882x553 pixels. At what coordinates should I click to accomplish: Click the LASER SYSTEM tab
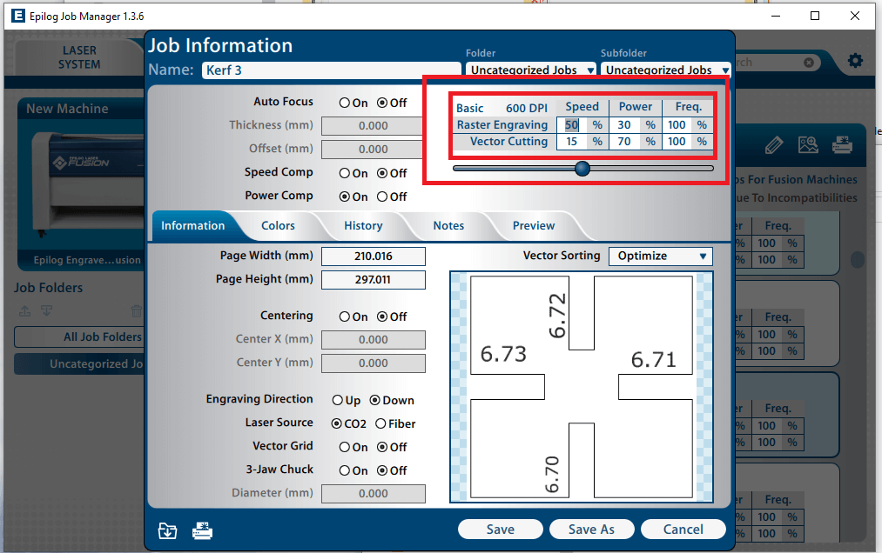[79, 58]
